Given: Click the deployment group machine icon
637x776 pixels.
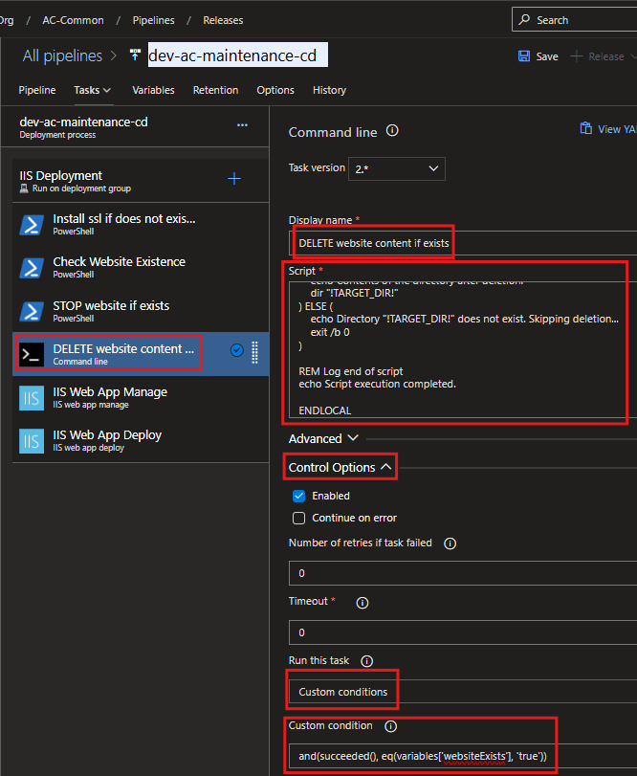Looking at the screenshot, I should point(24,188).
